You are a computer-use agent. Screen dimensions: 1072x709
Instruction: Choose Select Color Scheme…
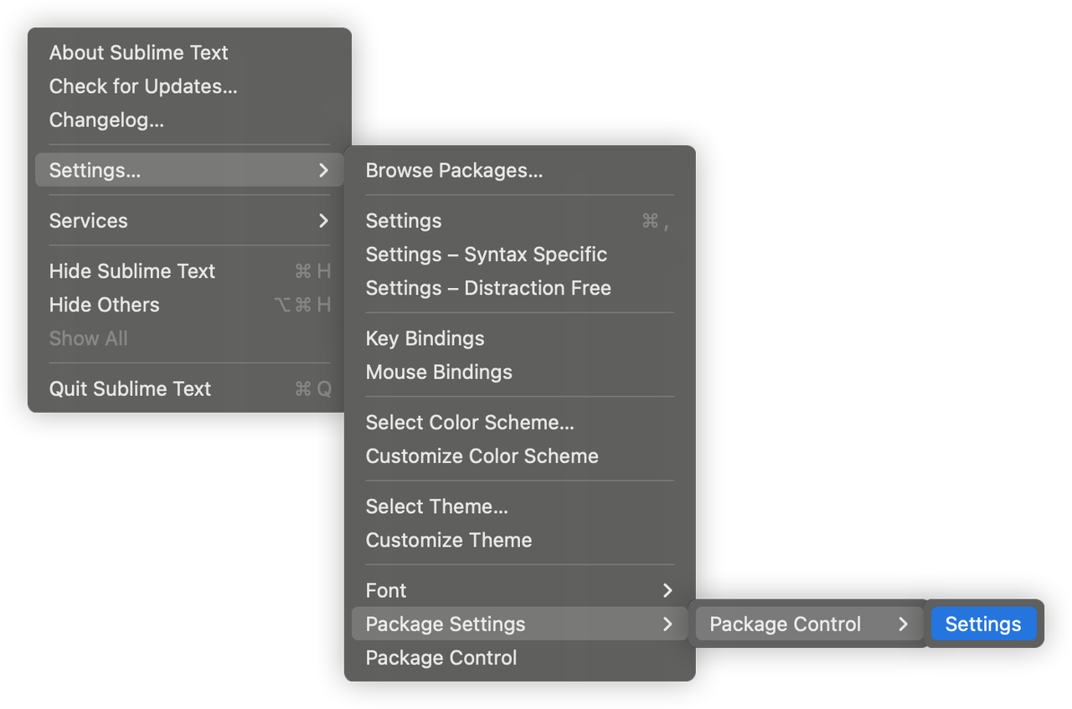click(520, 423)
